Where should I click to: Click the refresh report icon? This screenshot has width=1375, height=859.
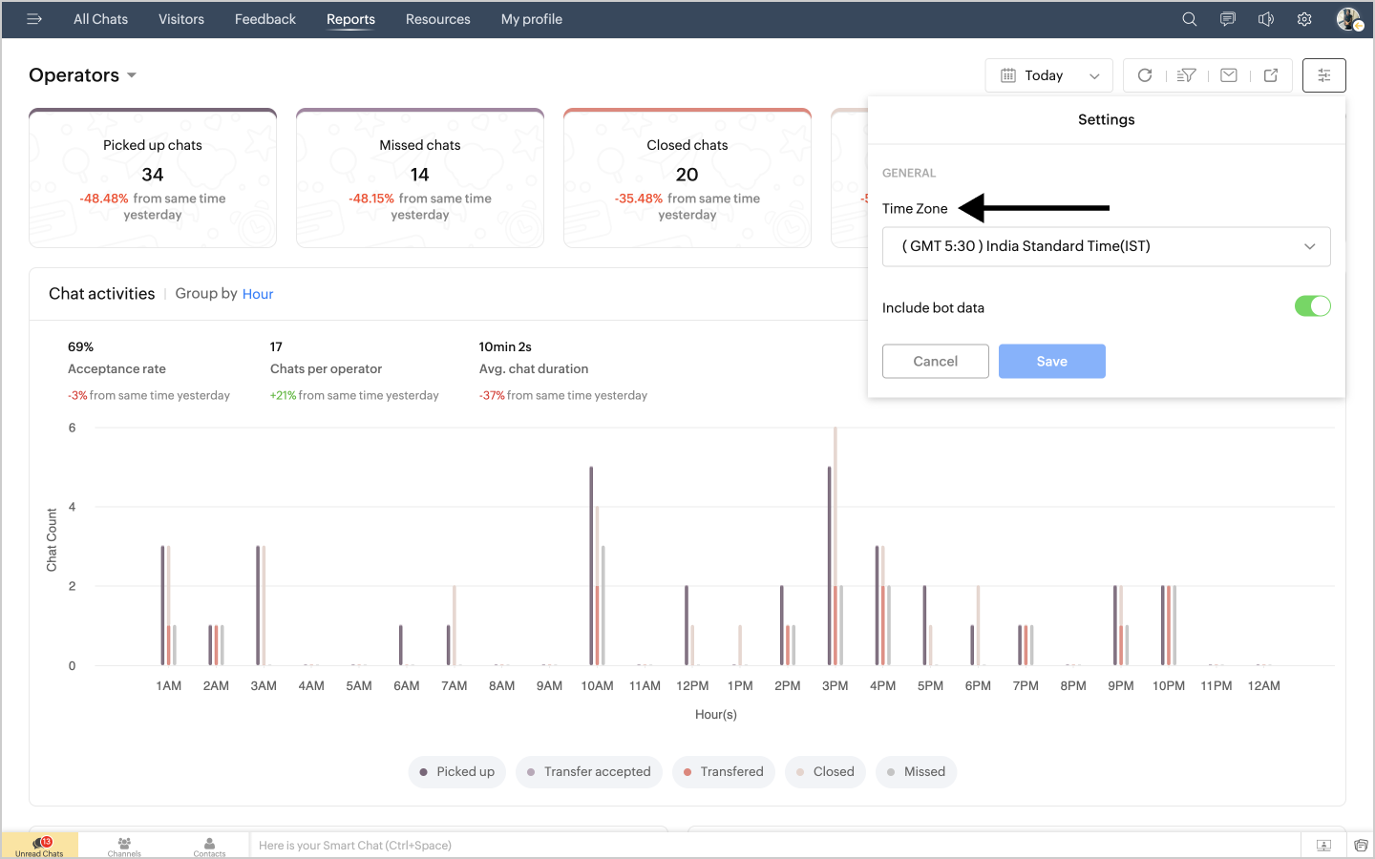coord(1145,75)
